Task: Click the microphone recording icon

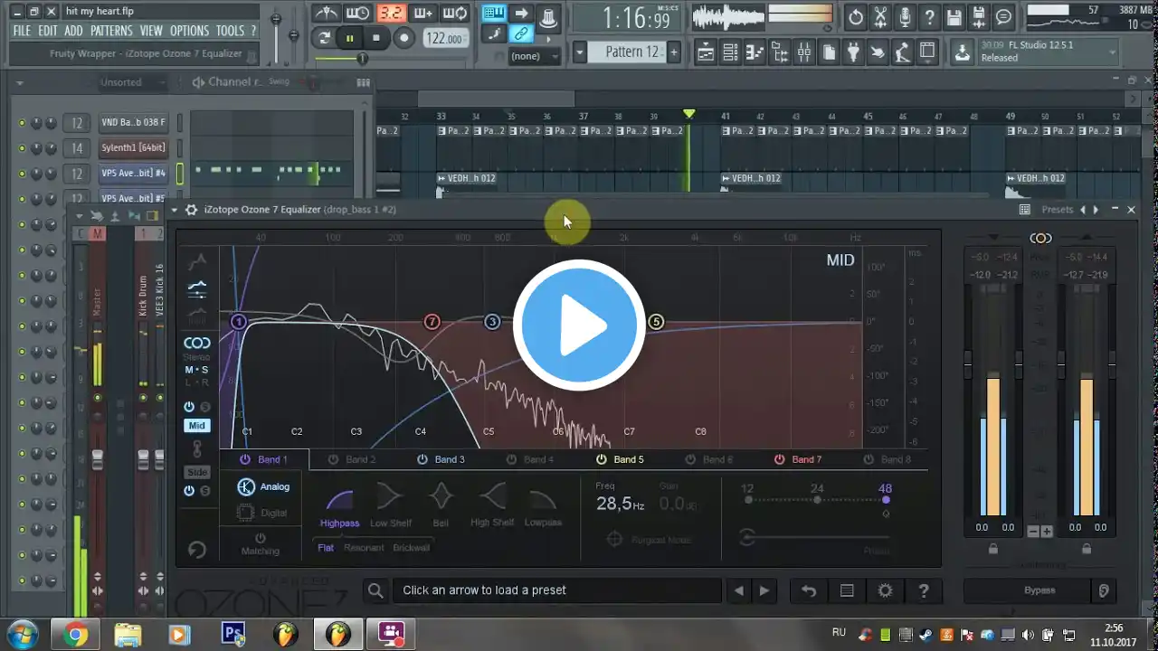Action: pos(905,17)
